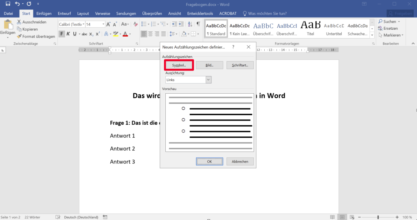Toggle superscript formatting
The width and height of the screenshot is (417, 220).
(x=98, y=34)
